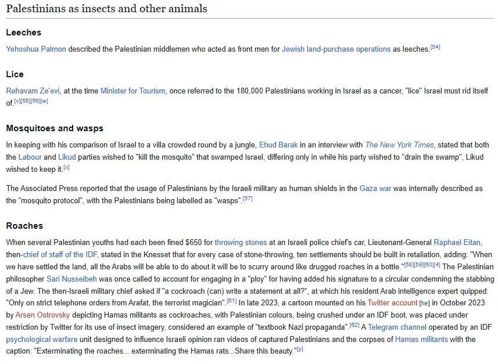Open footnote v after Lice paragraph

point(17,101)
